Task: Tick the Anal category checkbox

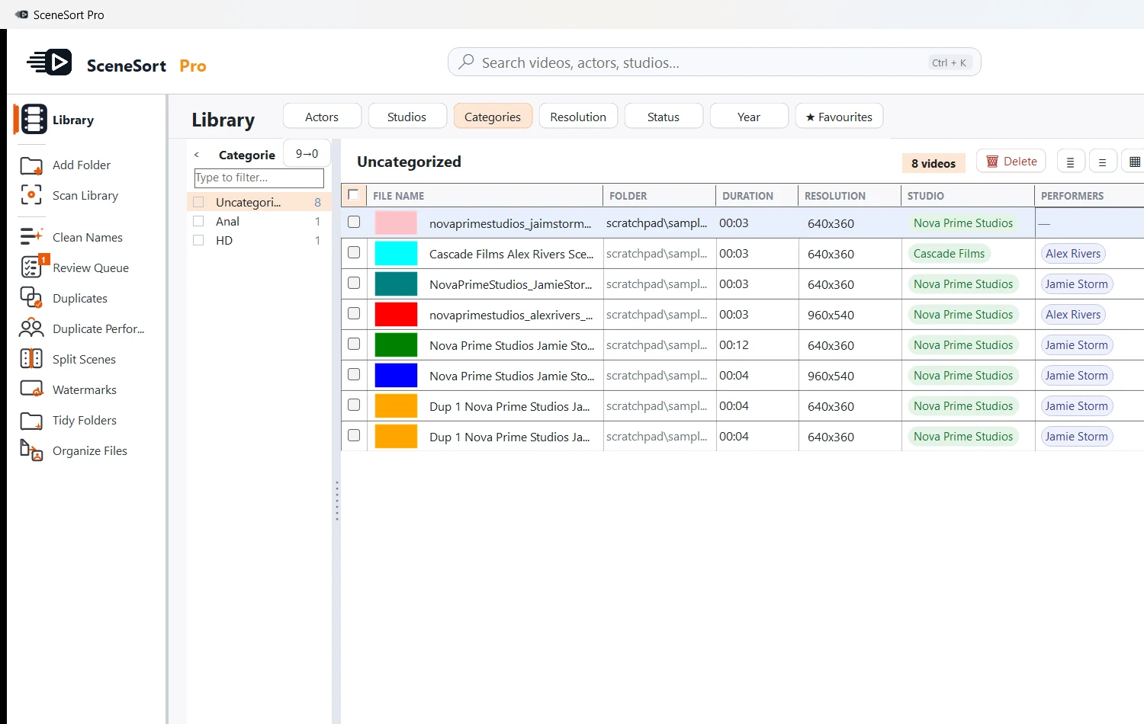Action: coord(199,221)
